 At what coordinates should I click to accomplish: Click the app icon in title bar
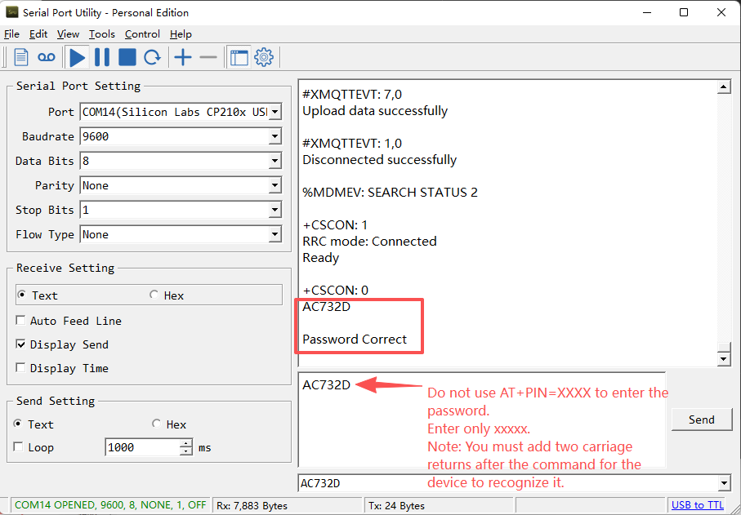pos(11,12)
